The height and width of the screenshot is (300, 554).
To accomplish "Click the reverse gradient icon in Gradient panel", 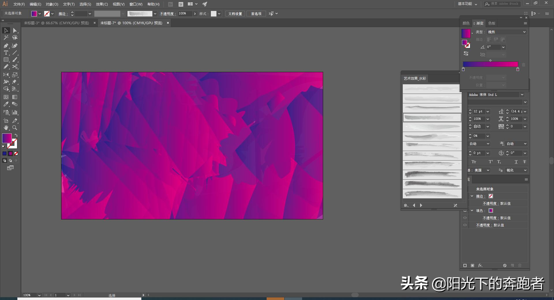I will coord(466,53).
